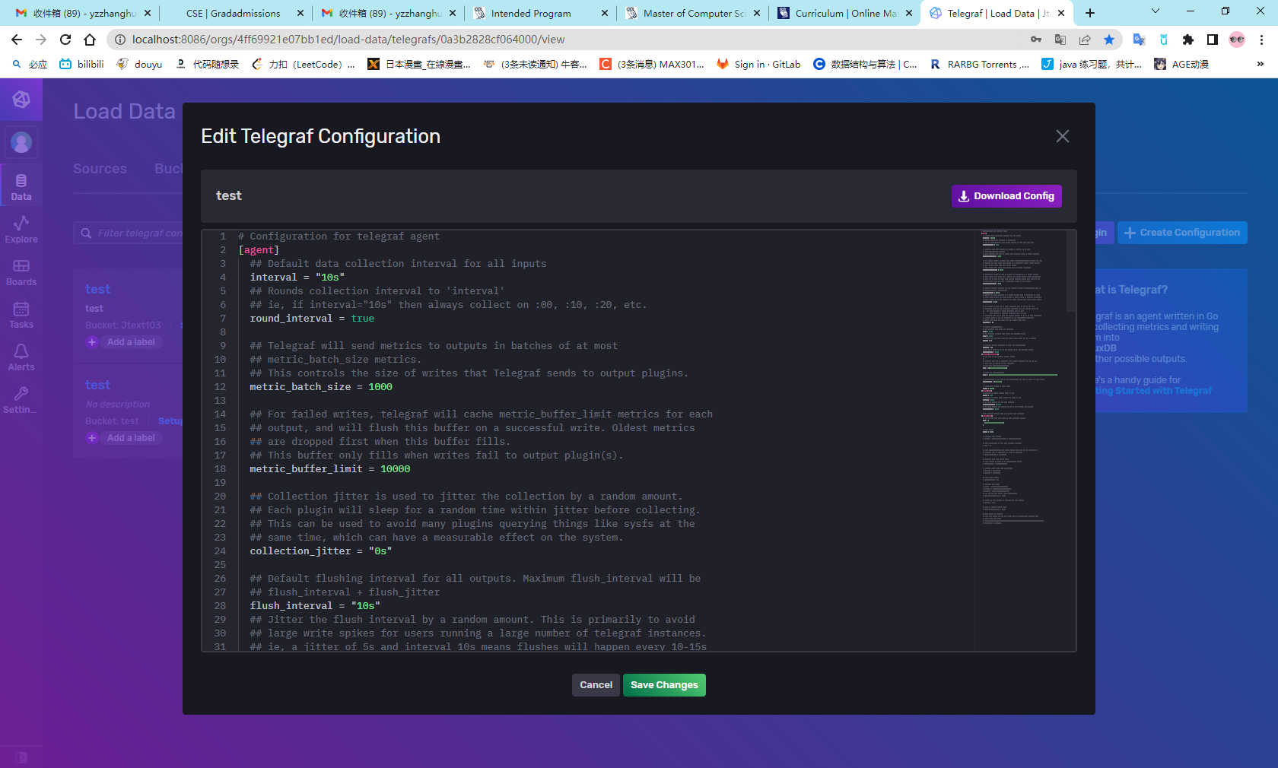
Task: Switch to the Sources tab
Action: (x=100, y=169)
